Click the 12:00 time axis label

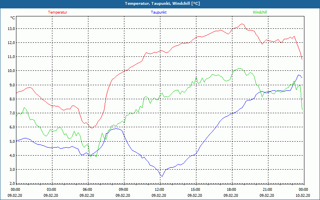click(160, 190)
